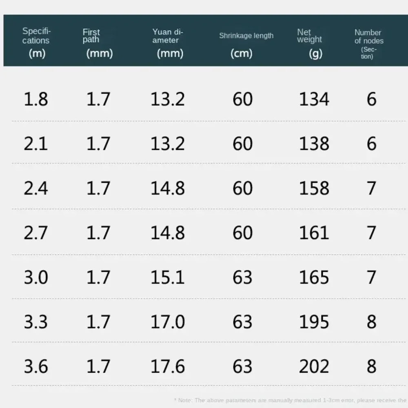Click the 3.0 specification value
The image size is (408, 408).
tap(36, 277)
